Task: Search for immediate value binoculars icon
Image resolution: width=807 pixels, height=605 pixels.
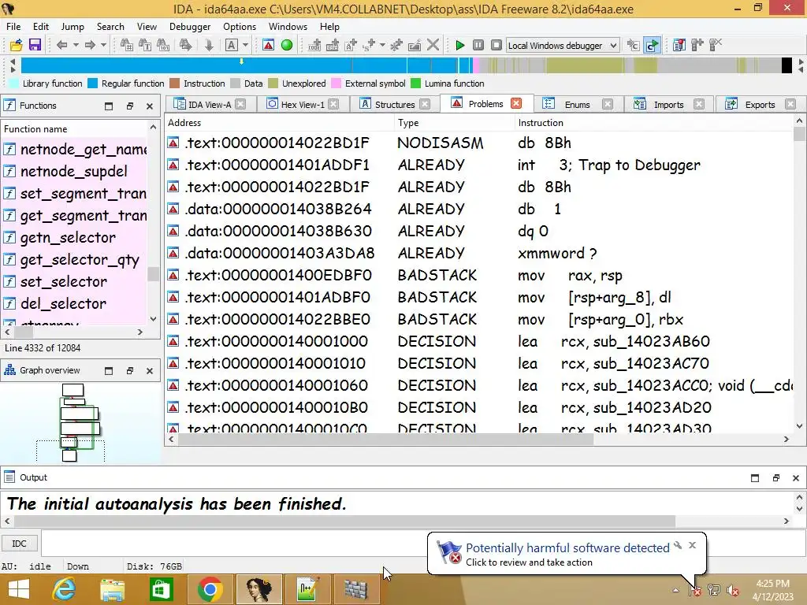Action: 127,45
